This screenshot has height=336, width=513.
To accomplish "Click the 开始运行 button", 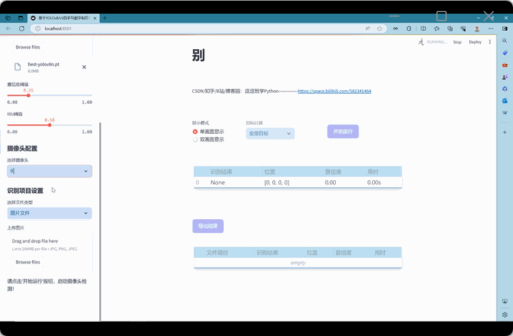I will pos(343,131).
